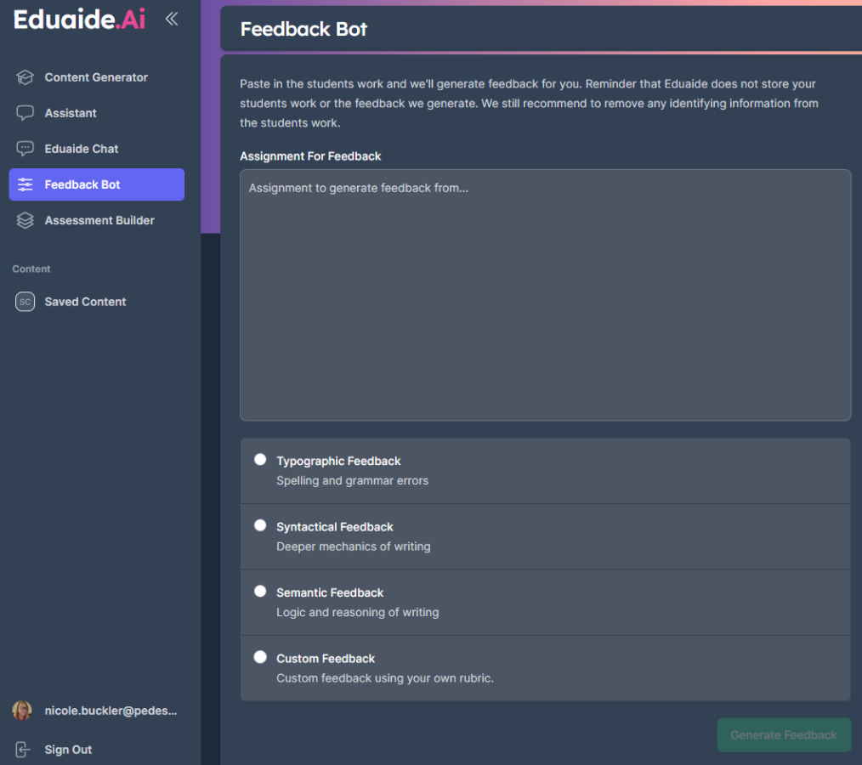Click the Semantic Feedback label text
The height and width of the screenshot is (765, 862).
(x=330, y=593)
